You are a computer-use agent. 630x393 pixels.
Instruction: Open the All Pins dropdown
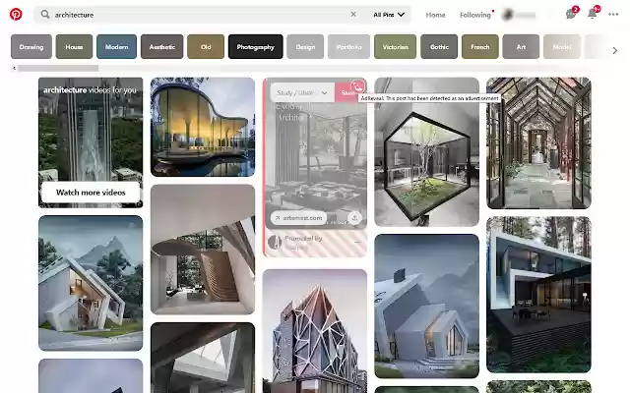point(388,15)
